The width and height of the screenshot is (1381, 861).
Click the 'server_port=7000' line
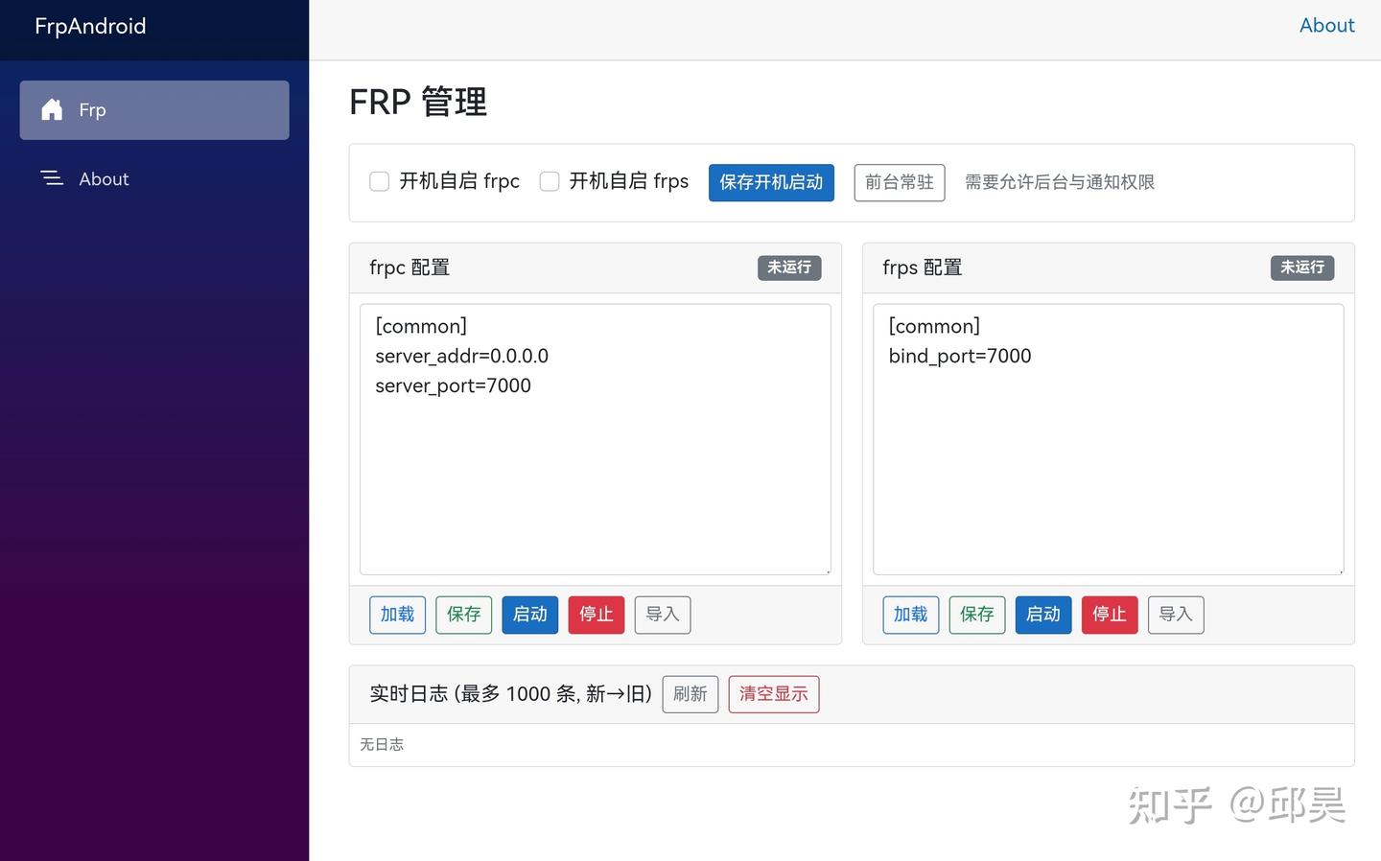453,386
